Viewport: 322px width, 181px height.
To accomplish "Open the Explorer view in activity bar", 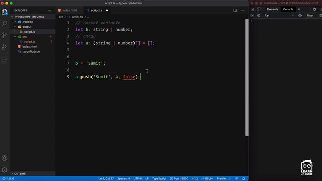I will point(5,12).
